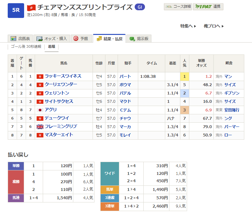Open trainer 安田隆行 stable link
The image size is (252, 213).
pos(232,110)
